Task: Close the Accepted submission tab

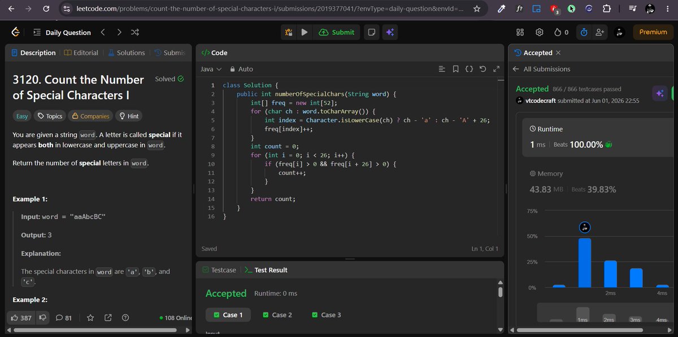Action: (x=558, y=52)
